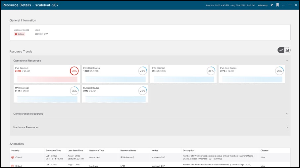
Task: Click the IPV4 (learned) red trend chart
Action: [47, 79]
